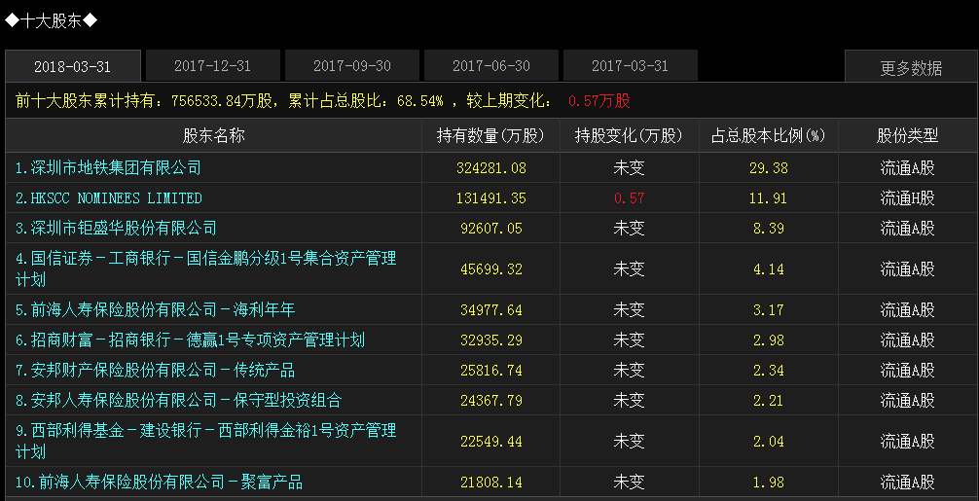Viewport: 979px width, 501px height.
Task: Click the 2.98 percentage cell
Action: click(x=769, y=340)
